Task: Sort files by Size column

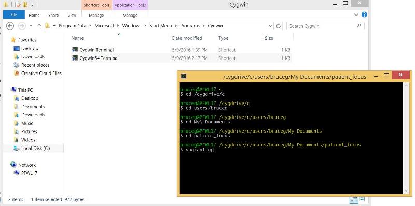Action: pos(269,38)
